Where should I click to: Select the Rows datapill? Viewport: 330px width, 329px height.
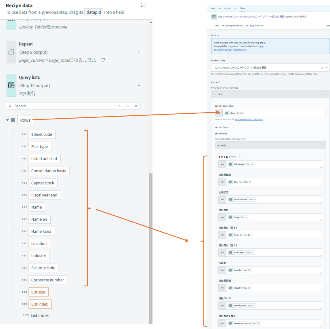pos(25,120)
